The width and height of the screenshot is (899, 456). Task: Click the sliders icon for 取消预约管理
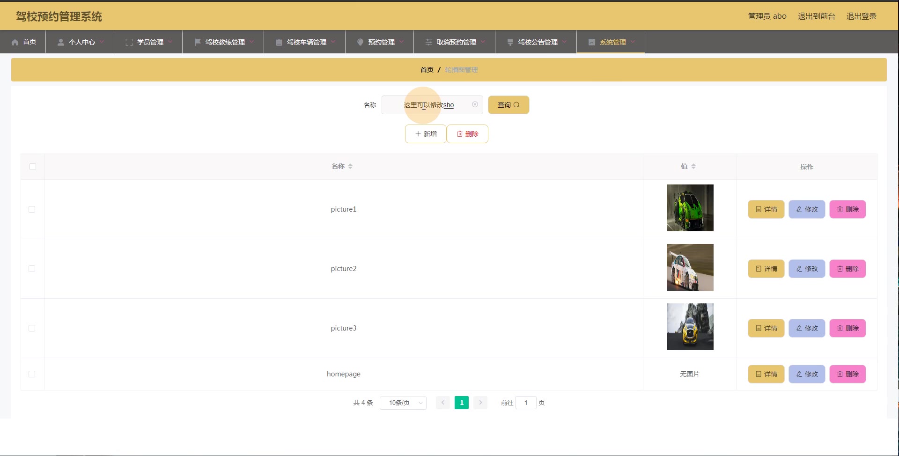click(429, 42)
